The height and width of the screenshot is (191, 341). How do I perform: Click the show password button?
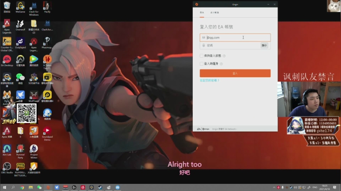pos(264,45)
